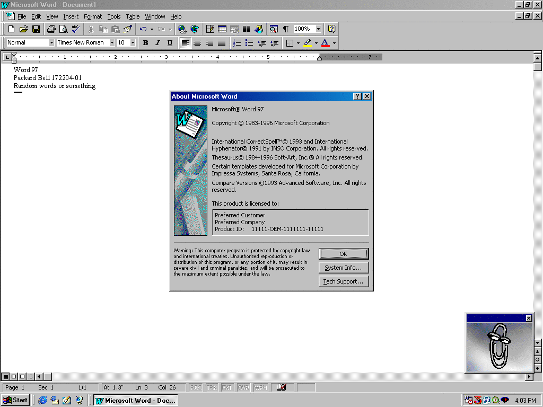This screenshot has height=407, width=543.
Task: Open the Table menu
Action: 133,16
